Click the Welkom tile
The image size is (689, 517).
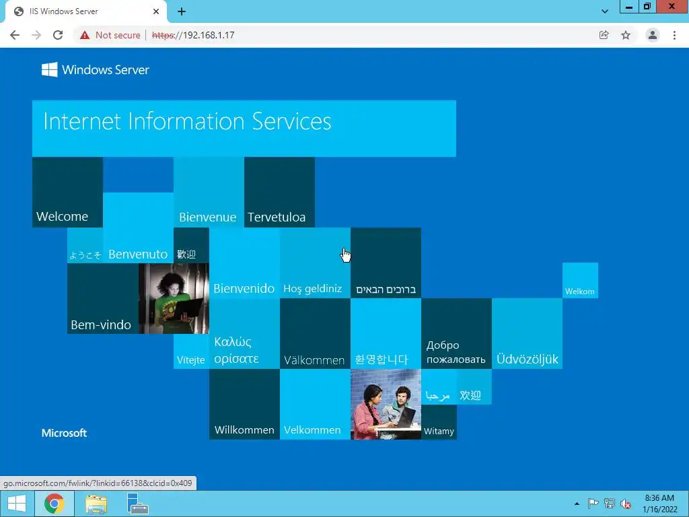pyautogui.click(x=580, y=281)
